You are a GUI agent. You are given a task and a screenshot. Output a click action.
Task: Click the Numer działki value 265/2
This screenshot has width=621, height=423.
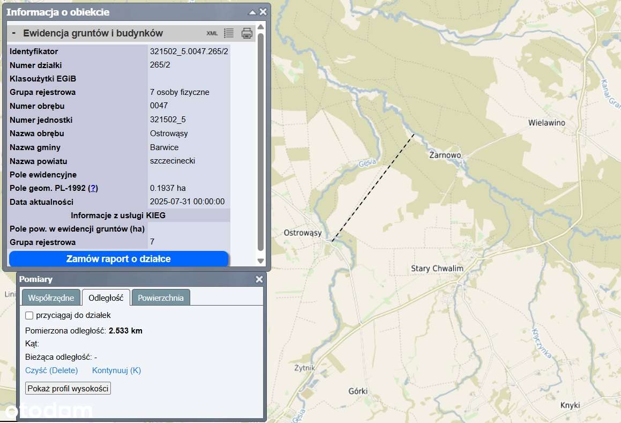(x=160, y=65)
